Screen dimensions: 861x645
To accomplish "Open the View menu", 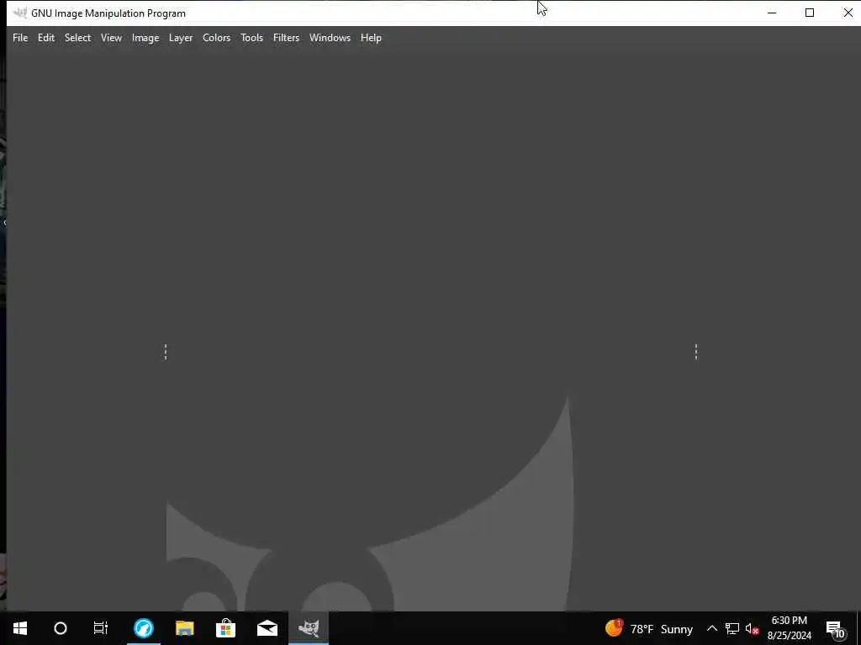I will (x=111, y=38).
